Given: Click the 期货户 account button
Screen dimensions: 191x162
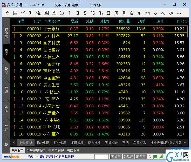Looking at the screenshot, I should [116, 157].
